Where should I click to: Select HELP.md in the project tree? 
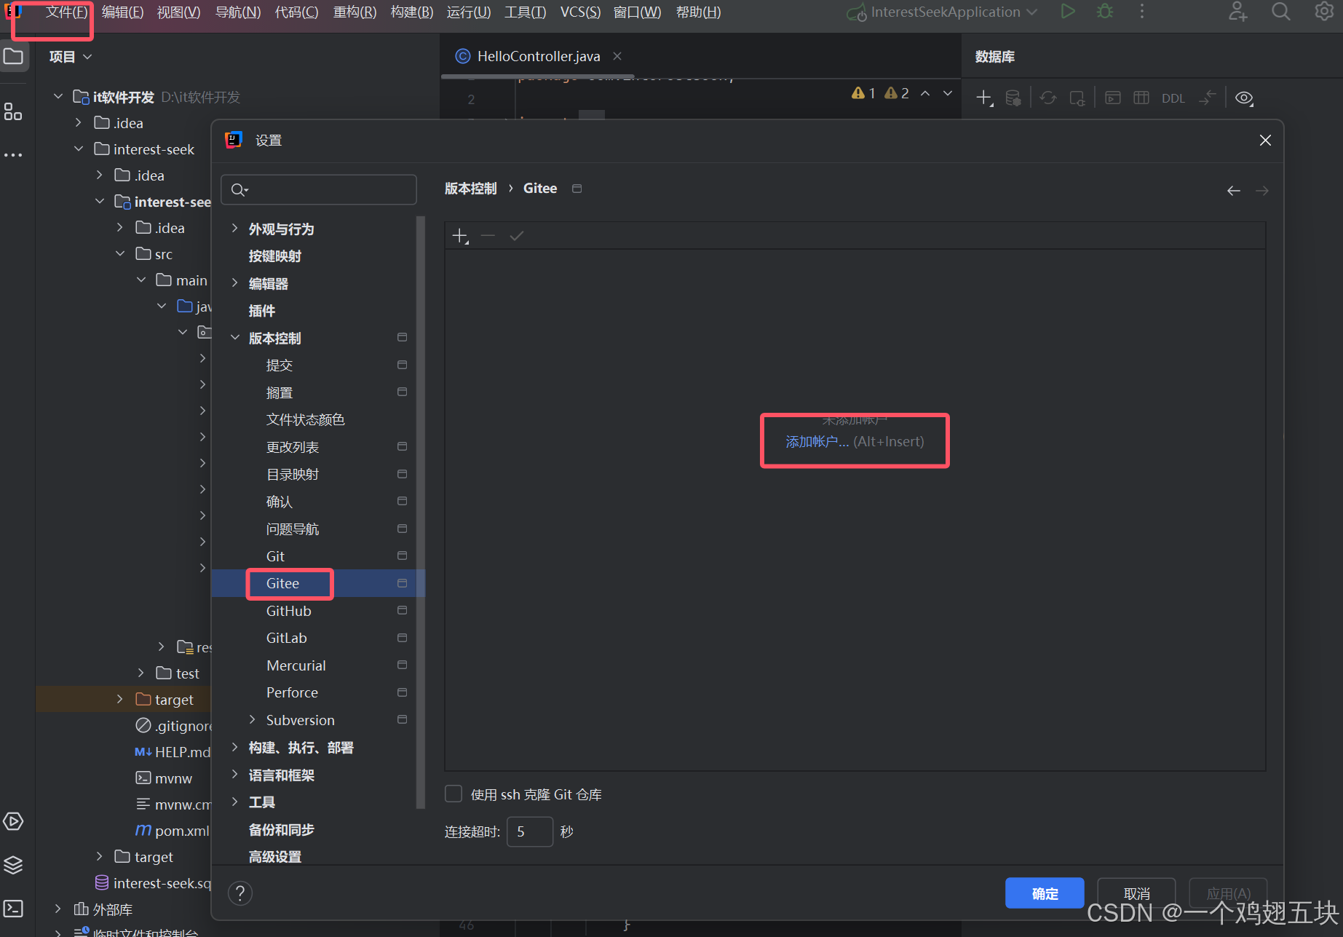[x=173, y=751]
